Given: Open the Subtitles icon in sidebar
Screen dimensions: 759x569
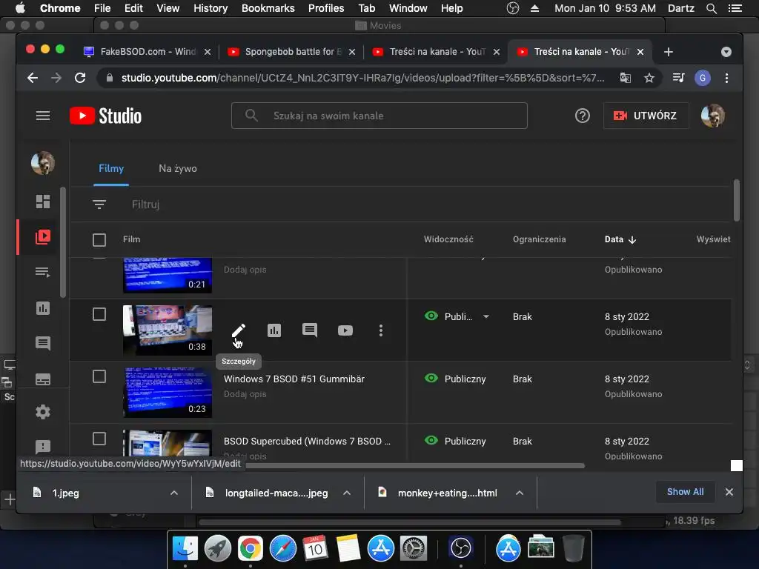Looking at the screenshot, I should (42, 379).
